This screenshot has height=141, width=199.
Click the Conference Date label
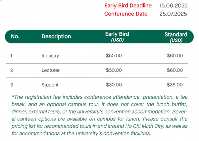point(126,14)
